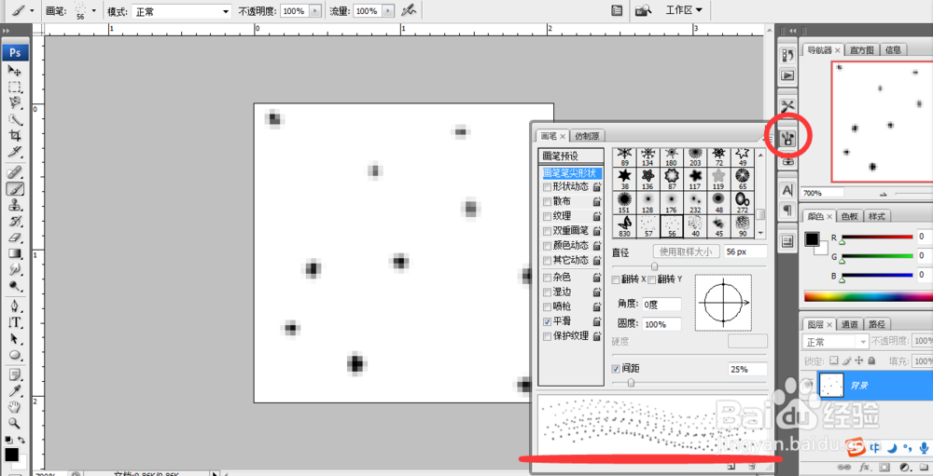Open the Brushes panel dock icon

tap(787, 139)
